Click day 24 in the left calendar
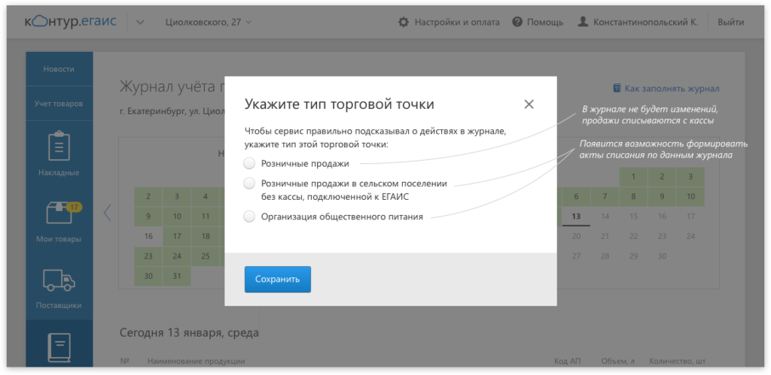Screen dimensions: 771x375 click(177, 256)
